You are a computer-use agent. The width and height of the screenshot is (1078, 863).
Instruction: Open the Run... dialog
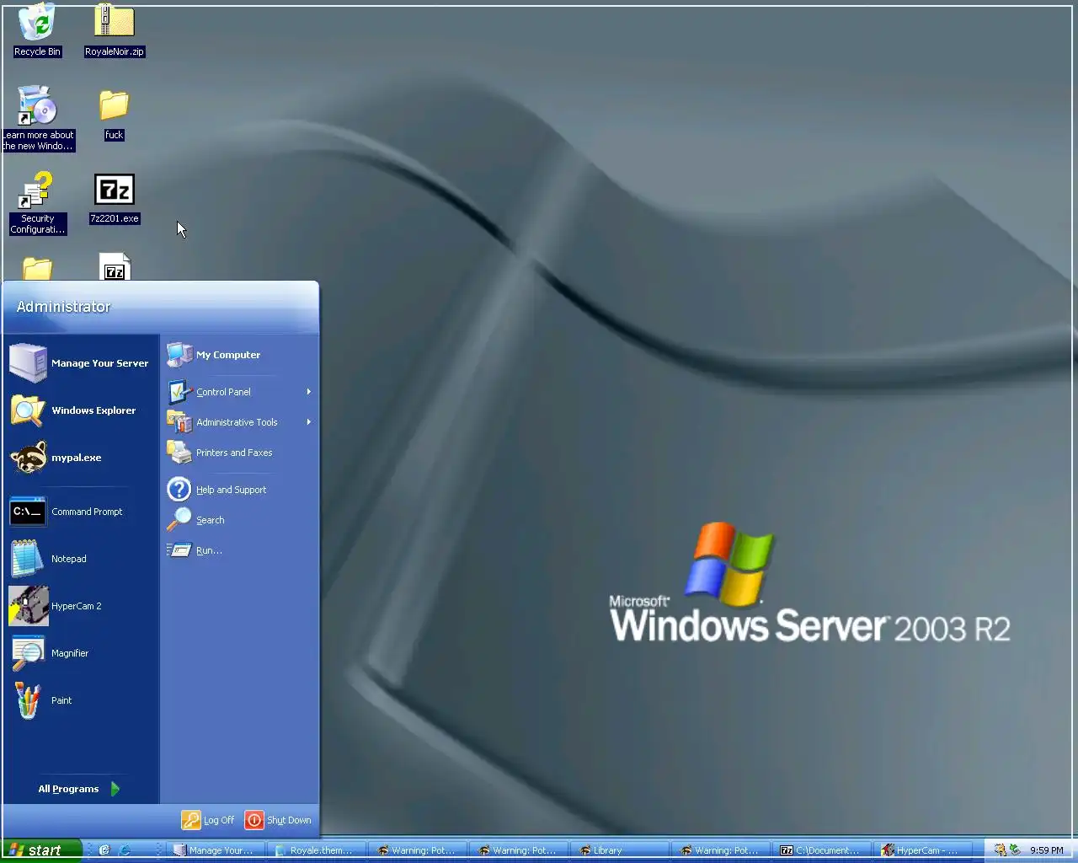coord(239,550)
